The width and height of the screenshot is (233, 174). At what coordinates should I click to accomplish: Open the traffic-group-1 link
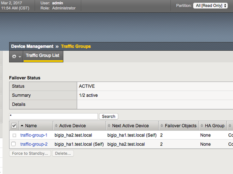[x=34, y=135]
